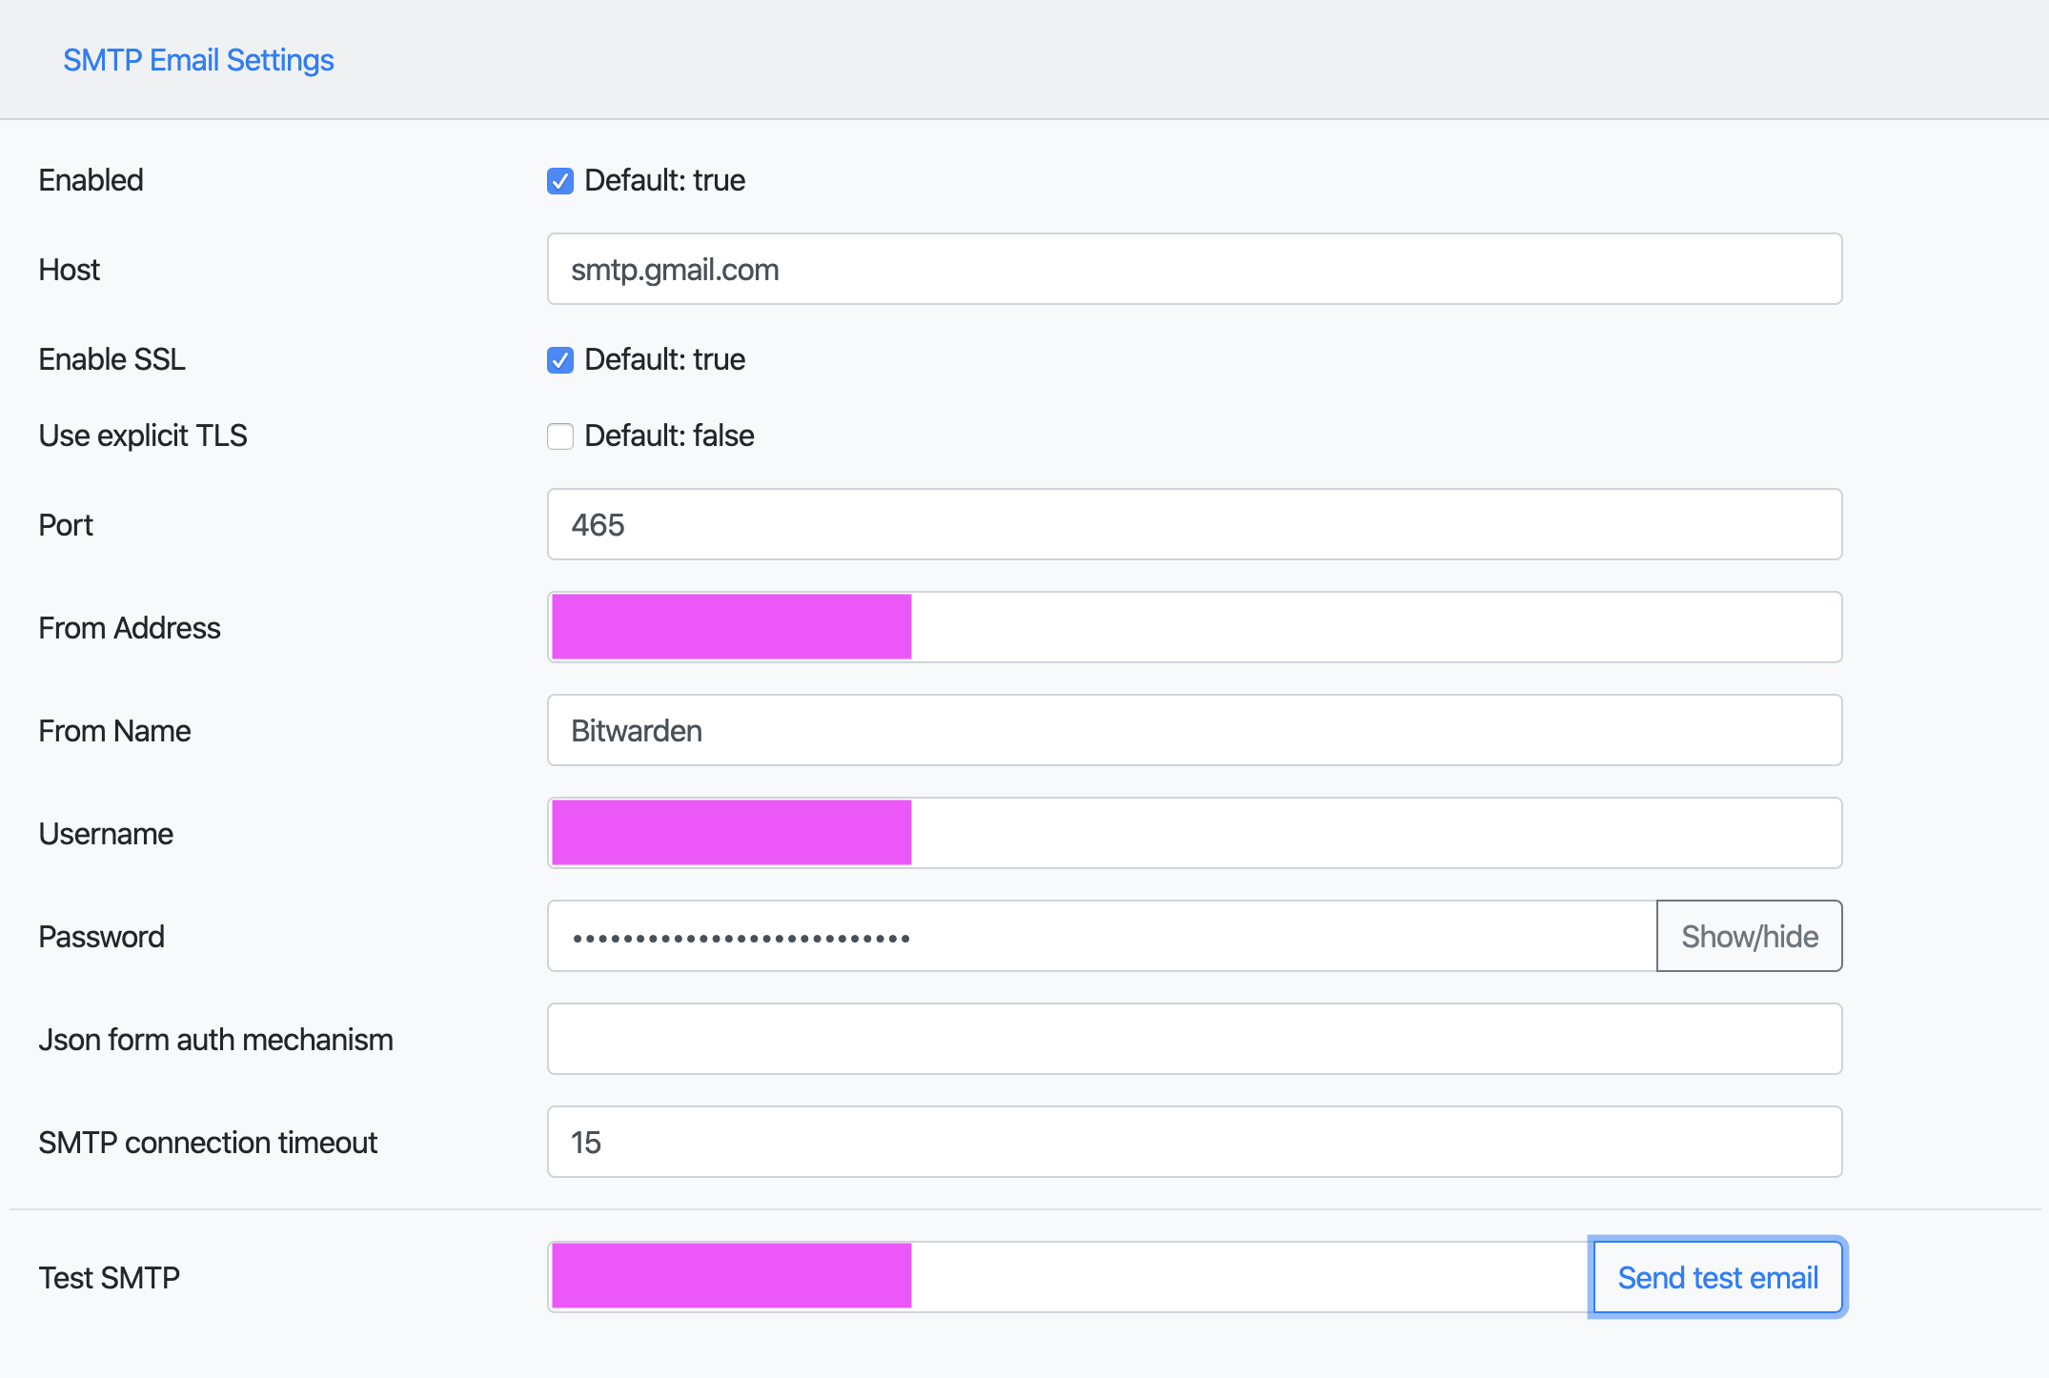Screen dimensions: 2049x1378
Task: Click the 'Default: false' label for explicit TLS
Action: tap(669, 436)
